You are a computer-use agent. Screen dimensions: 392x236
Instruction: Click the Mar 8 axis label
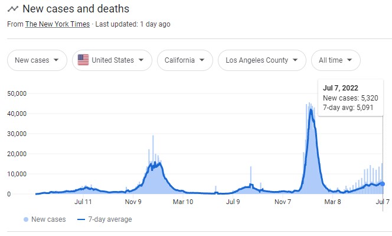click(332, 202)
